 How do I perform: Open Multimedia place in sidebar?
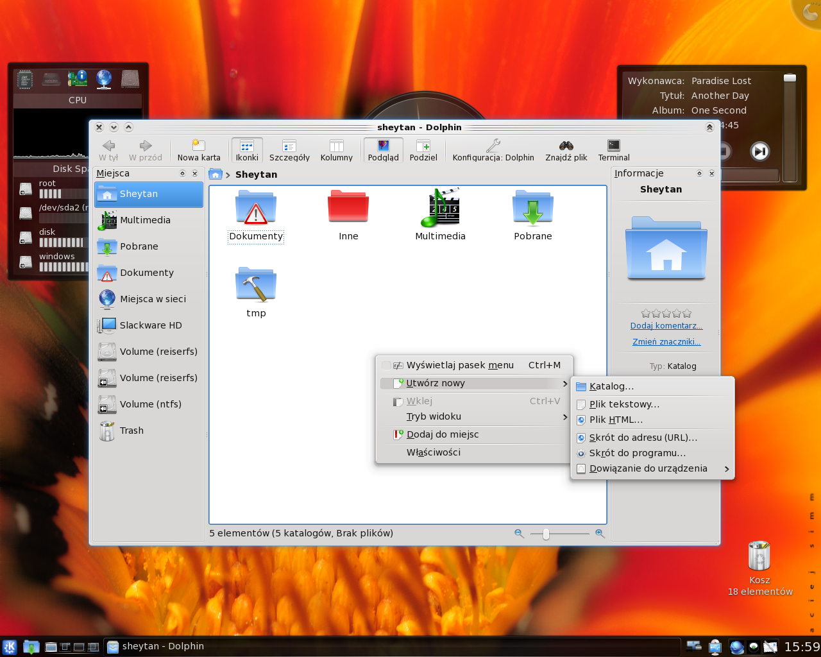149,220
